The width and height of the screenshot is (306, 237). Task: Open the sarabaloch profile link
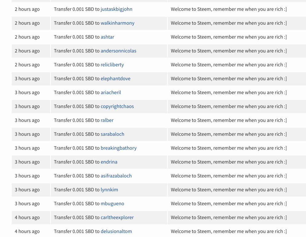pyautogui.click(x=112, y=134)
